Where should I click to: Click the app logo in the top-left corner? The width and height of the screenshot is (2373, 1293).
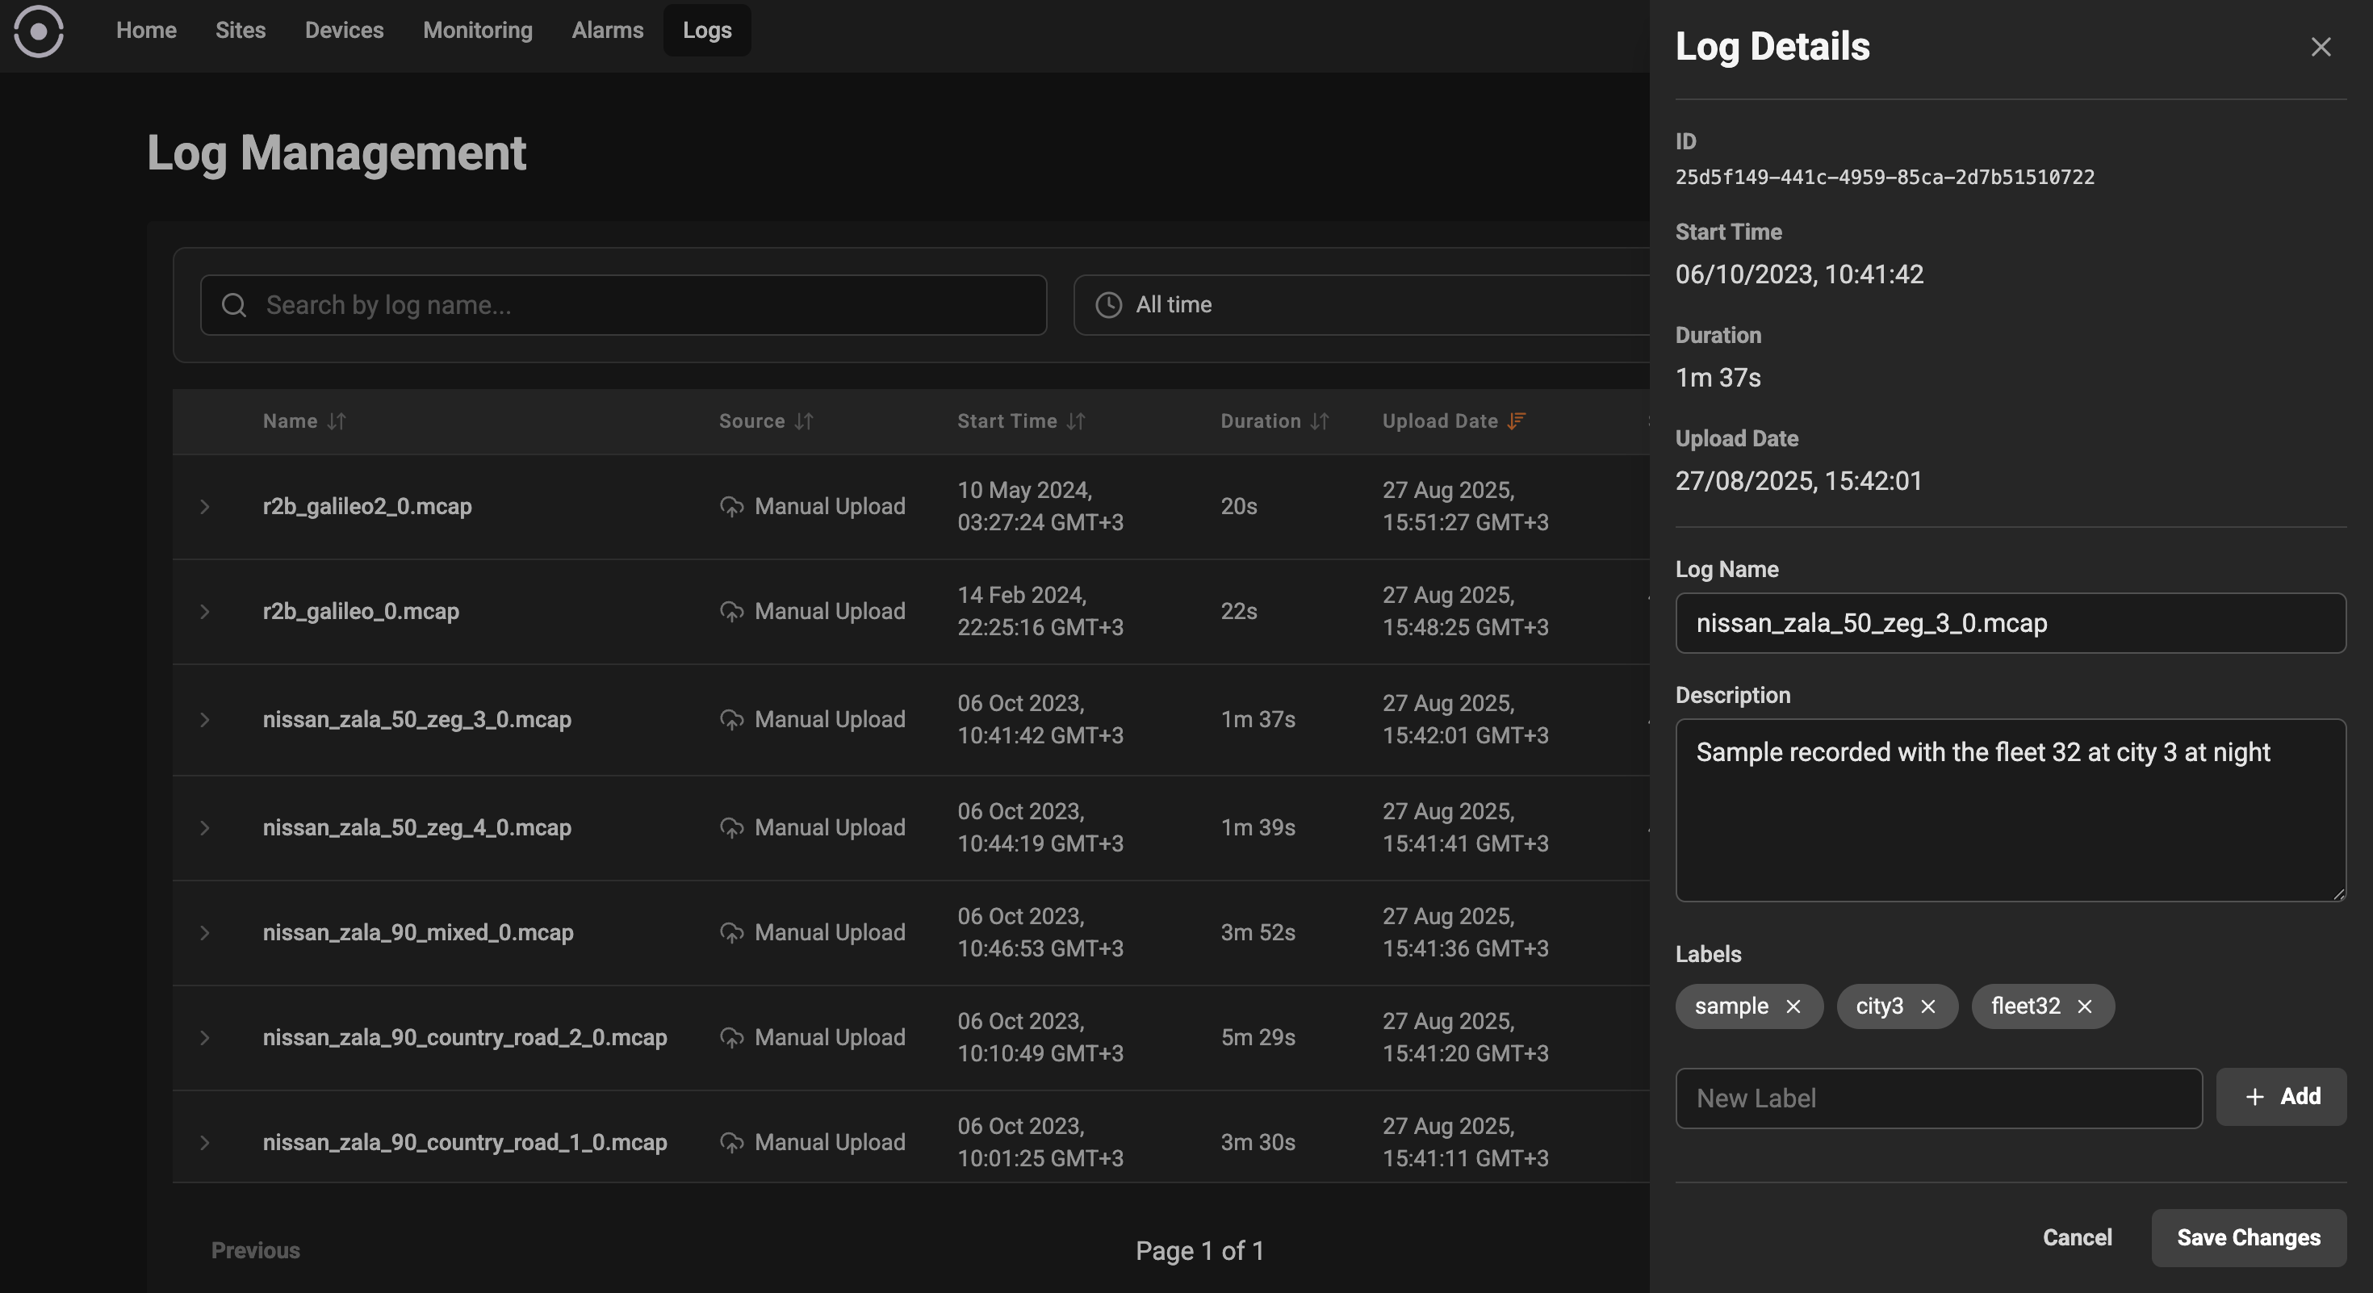point(40,31)
